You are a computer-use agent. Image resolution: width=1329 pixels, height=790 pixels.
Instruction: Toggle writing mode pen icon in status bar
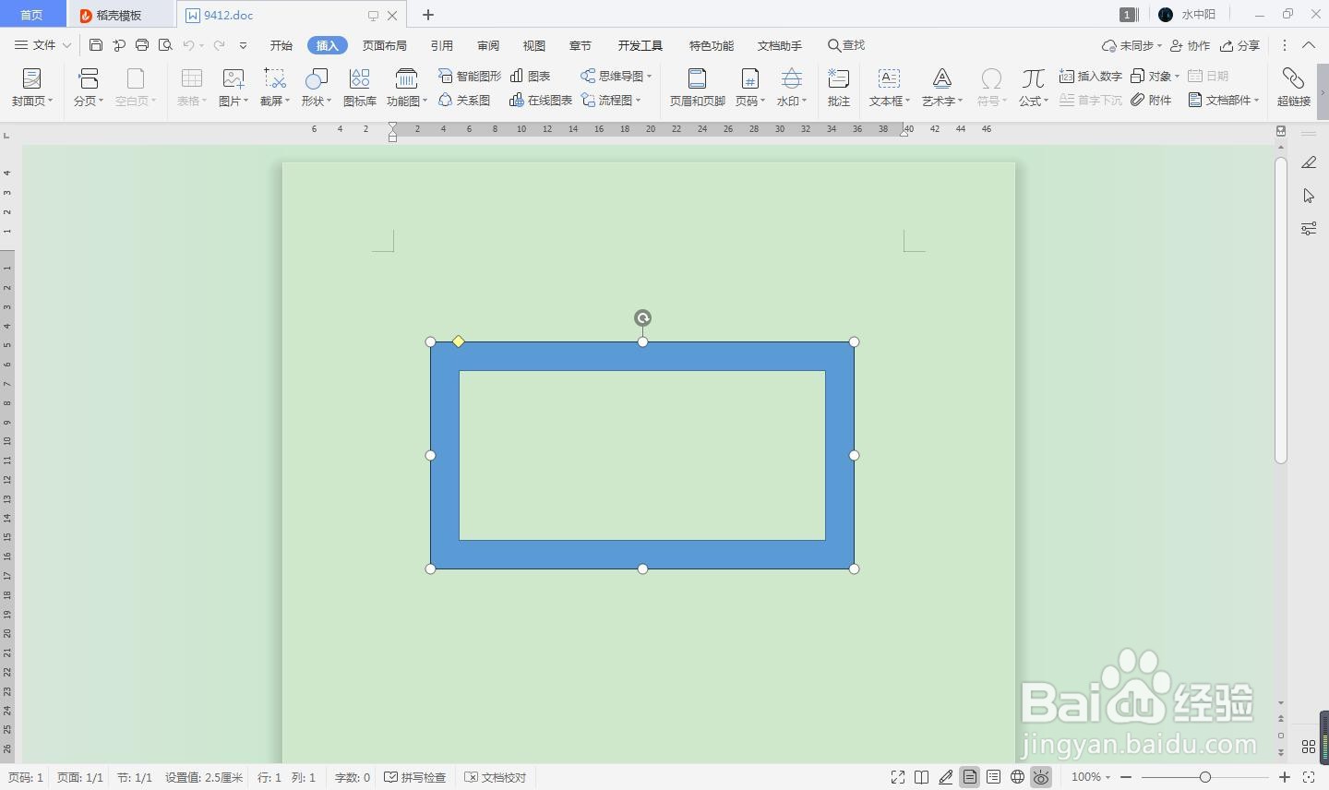(945, 777)
